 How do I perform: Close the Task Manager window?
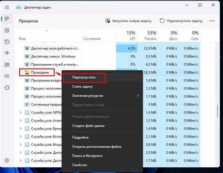pyautogui.click(x=213, y=5)
